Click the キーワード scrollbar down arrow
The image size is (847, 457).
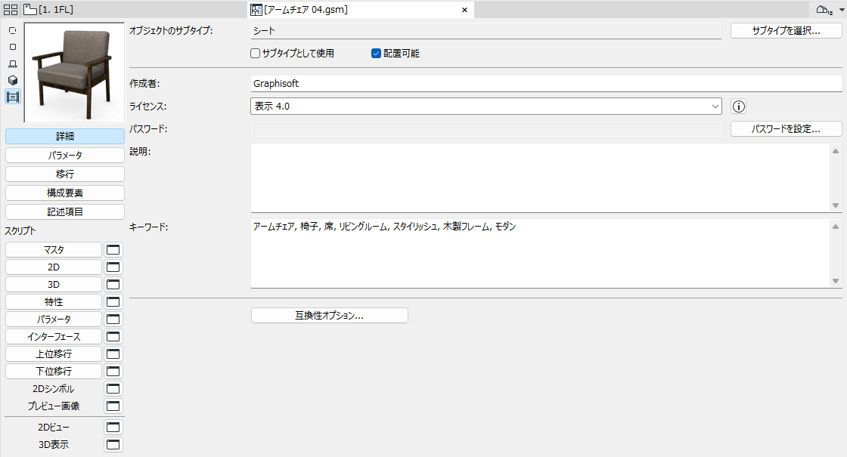click(836, 281)
